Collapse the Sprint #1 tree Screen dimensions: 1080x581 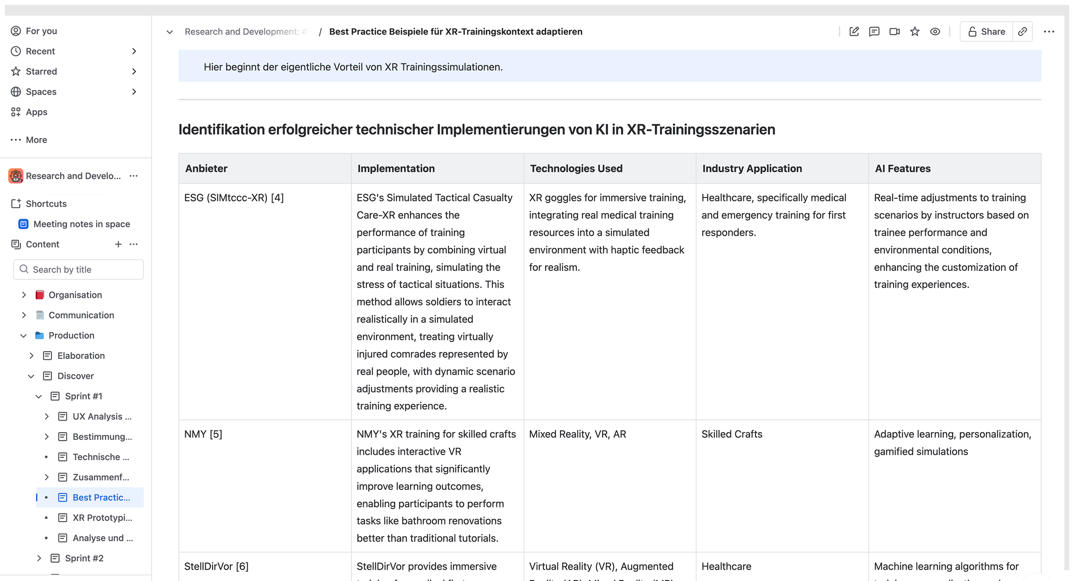39,396
